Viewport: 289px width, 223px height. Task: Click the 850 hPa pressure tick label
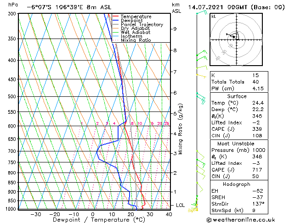tap(13, 183)
